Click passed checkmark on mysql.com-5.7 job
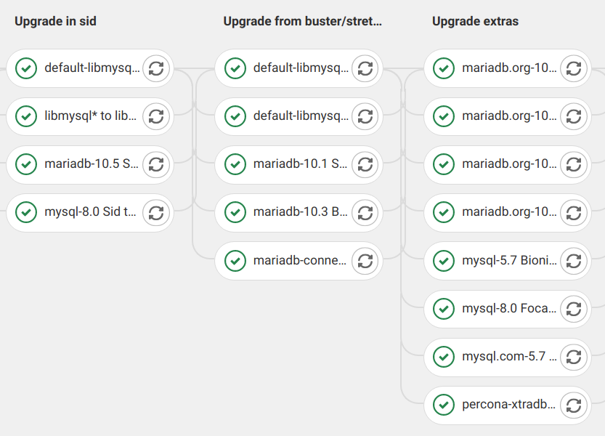 444,356
